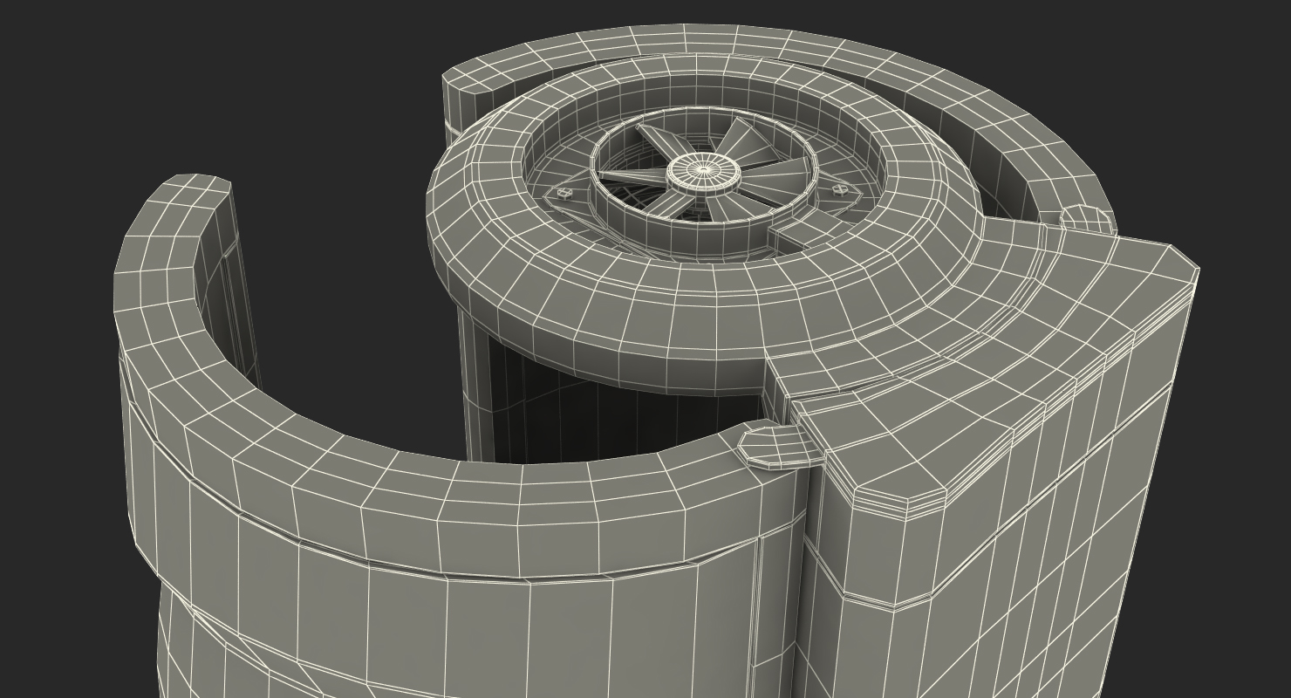This screenshot has height=698, width=1291.
Task: Pick the left bolt beside the fan
Action: pyautogui.click(x=564, y=194)
